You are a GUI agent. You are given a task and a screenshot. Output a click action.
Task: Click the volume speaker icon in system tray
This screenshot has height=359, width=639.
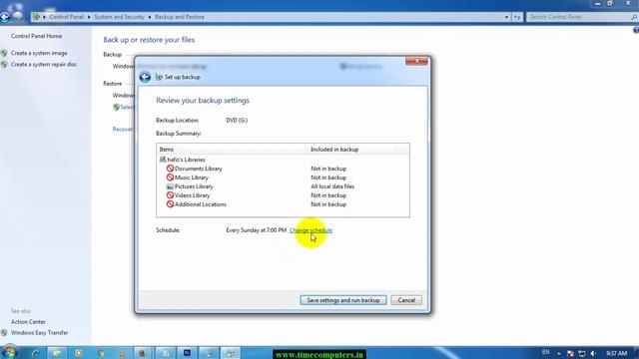click(593, 353)
